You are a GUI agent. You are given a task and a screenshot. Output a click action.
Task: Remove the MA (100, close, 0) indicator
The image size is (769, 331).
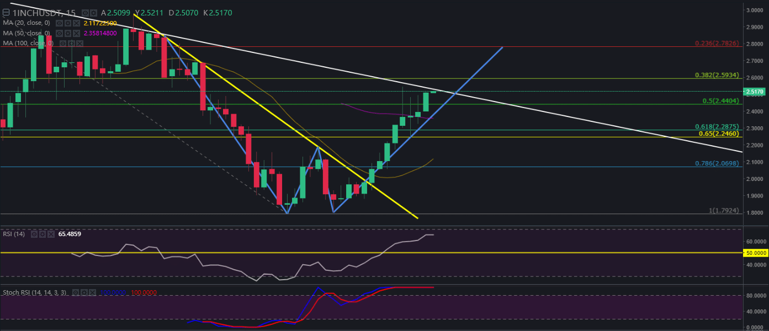78,43
